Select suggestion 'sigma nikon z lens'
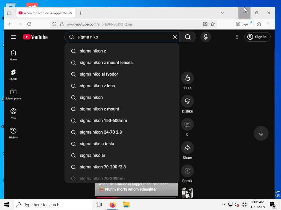This screenshot has height=210, width=281. 122,86
